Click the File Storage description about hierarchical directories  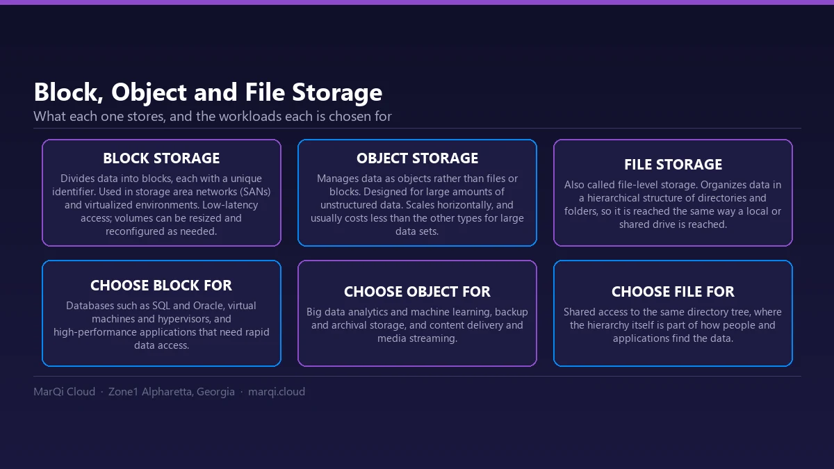pos(673,205)
